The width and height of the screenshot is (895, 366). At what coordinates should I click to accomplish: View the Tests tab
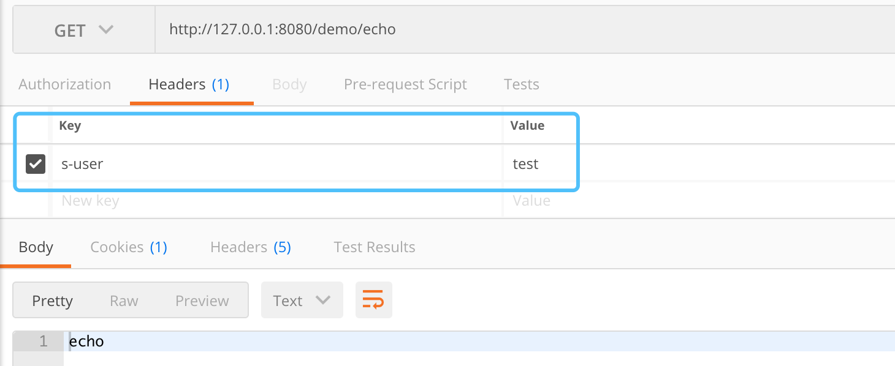(x=521, y=84)
